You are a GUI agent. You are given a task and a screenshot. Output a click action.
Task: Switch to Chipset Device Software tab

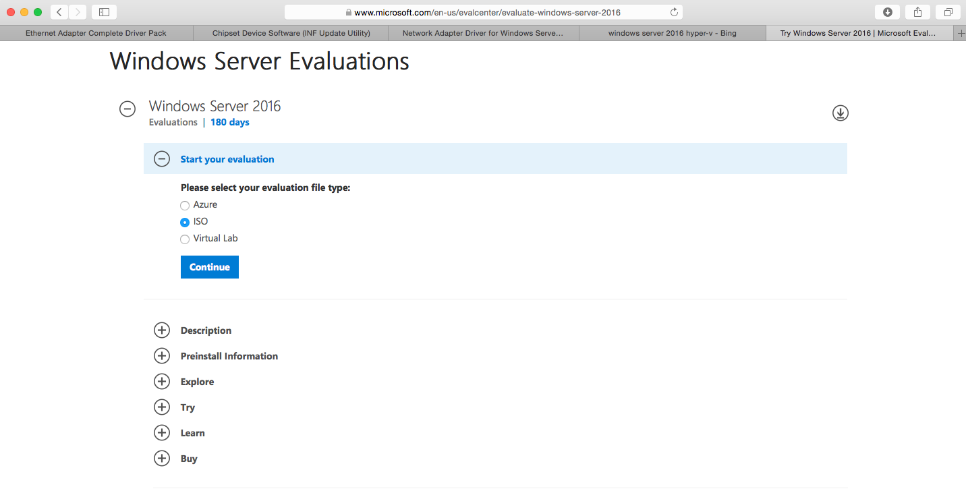291,33
